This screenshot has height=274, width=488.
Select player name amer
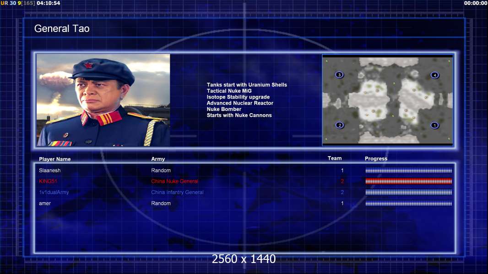coord(45,203)
